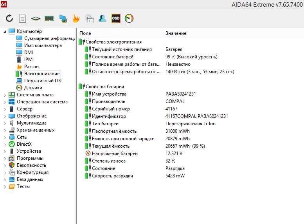
Task: Click the AIDA64 logo icon
Action: (x=4, y=4)
